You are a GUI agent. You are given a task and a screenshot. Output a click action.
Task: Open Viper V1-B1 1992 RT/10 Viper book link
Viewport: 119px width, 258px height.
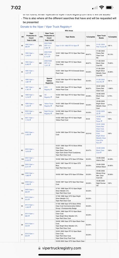[67, 45]
